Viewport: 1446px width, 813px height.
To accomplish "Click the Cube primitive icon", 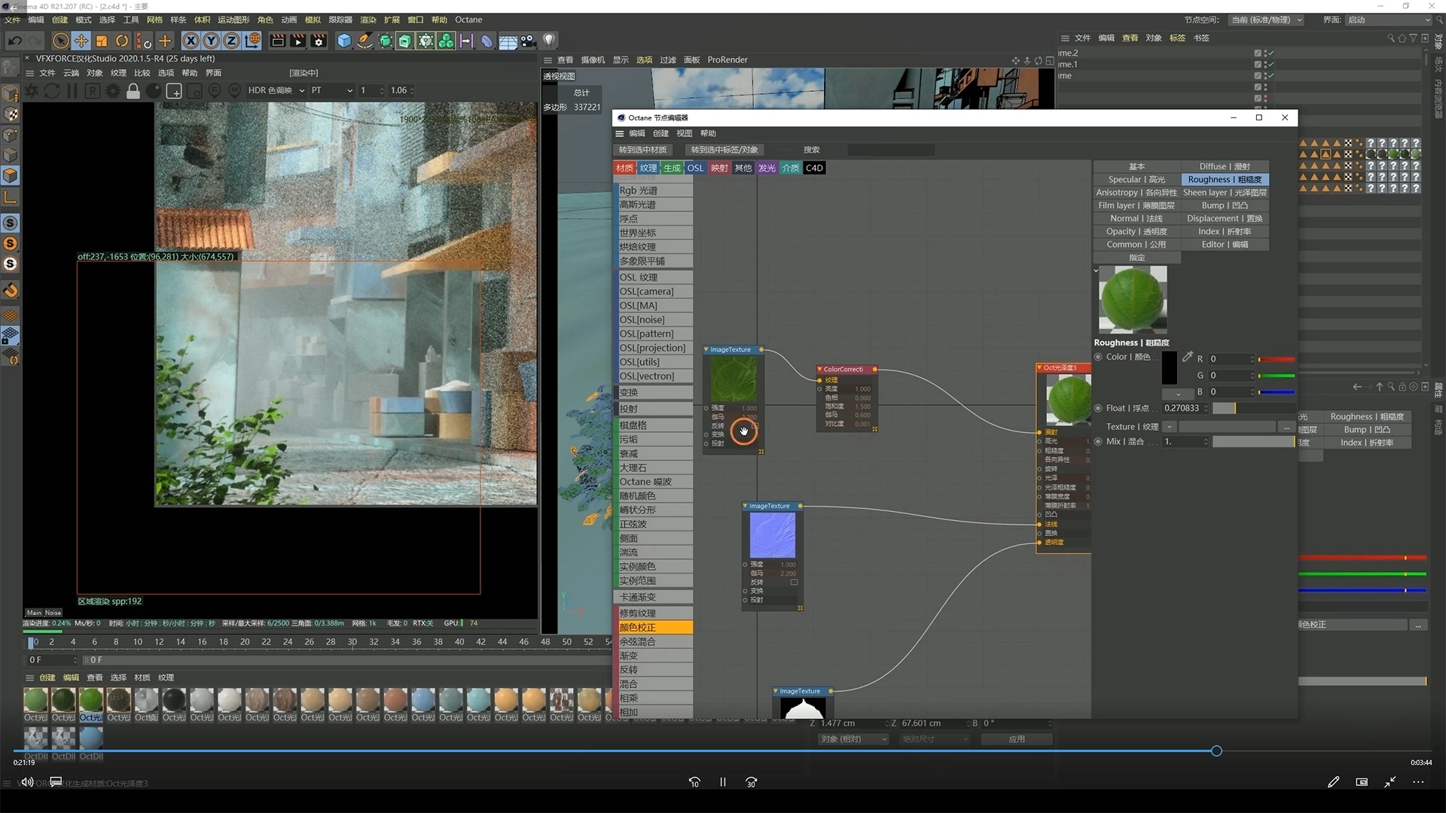I will (x=344, y=41).
